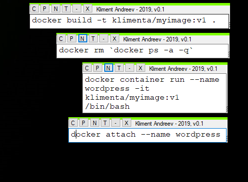248x182 pixels.
Task: Click title text of docker attach note
Action: point(169,124)
